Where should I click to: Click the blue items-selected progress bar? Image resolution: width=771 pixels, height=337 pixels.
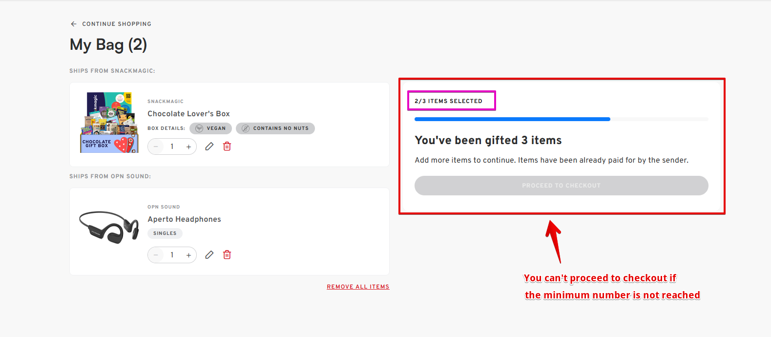click(512, 119)
